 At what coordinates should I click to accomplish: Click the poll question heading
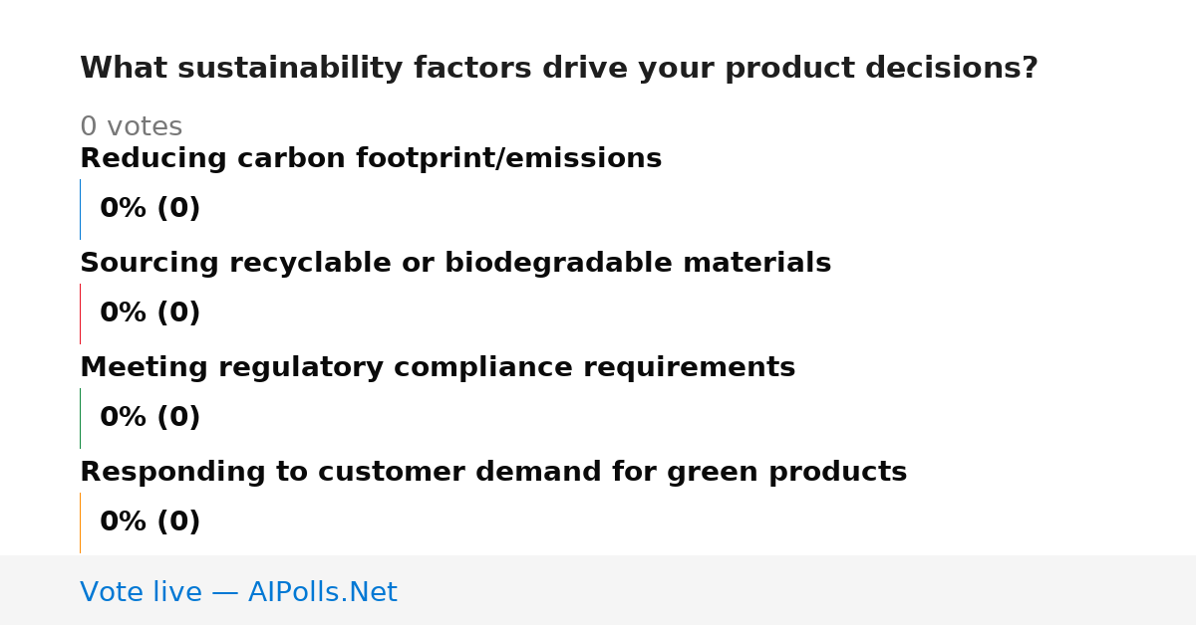pos(559,69)
